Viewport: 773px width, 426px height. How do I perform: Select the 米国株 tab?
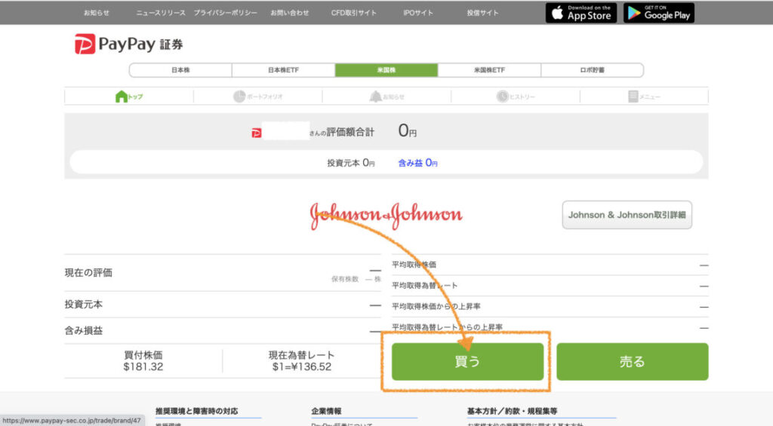pyautogui.click(x=386, y=70)
